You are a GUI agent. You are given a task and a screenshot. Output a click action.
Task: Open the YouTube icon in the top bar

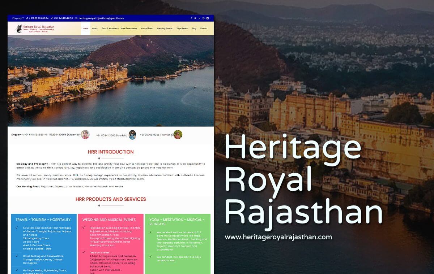pyautogui.click(x=199, y=18)
